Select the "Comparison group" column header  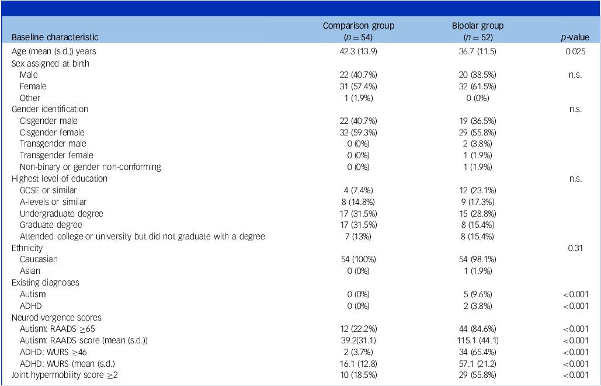(x=359, y=26)
